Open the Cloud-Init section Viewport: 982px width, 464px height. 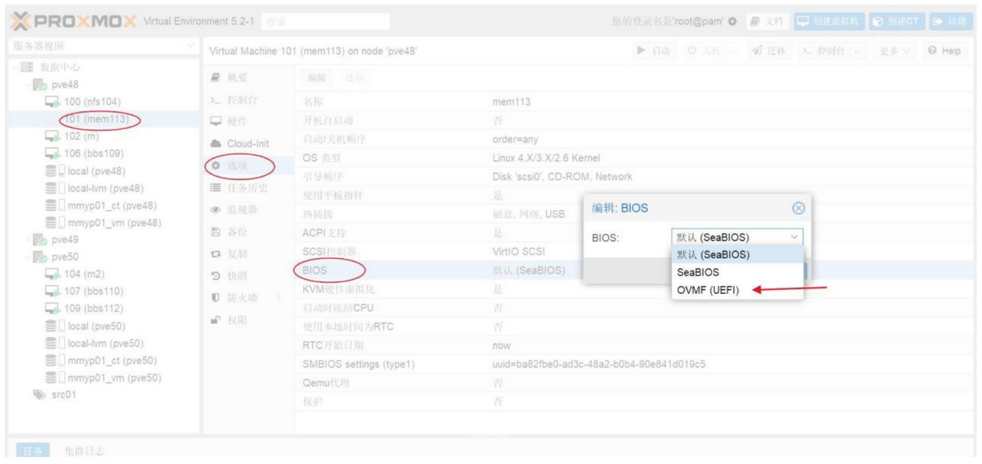pos(249,143)
